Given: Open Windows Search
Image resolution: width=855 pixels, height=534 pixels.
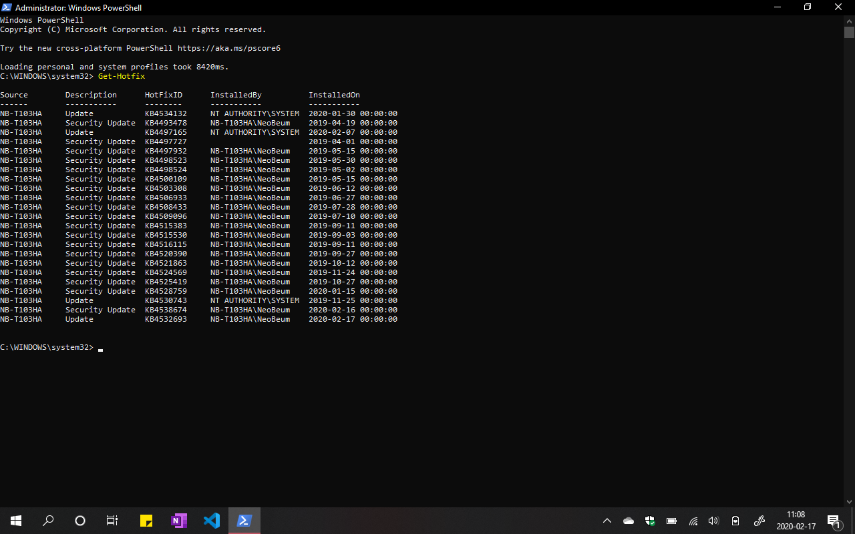Looking at the screenshot, I should (47, 521).
